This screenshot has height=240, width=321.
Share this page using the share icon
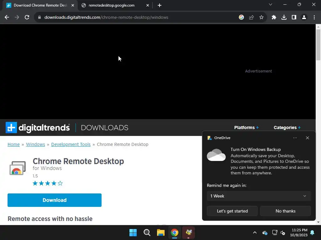tap(251, 17)
